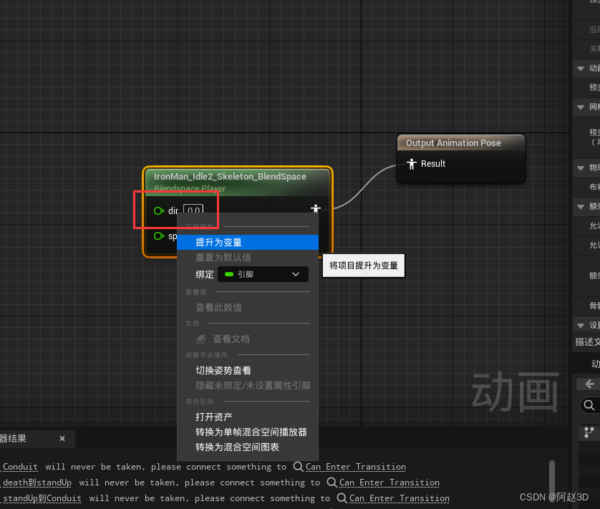Click search icon on death到standUp row
600x509 pixels.
point(332,483)
